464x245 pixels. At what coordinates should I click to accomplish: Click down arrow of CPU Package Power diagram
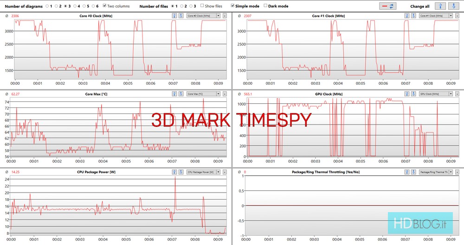point(181,172)
